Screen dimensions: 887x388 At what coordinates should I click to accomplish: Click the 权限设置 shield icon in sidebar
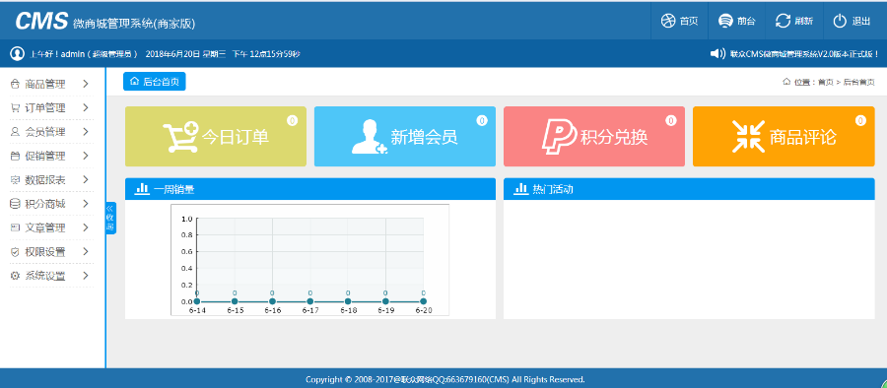coord(15,252)
